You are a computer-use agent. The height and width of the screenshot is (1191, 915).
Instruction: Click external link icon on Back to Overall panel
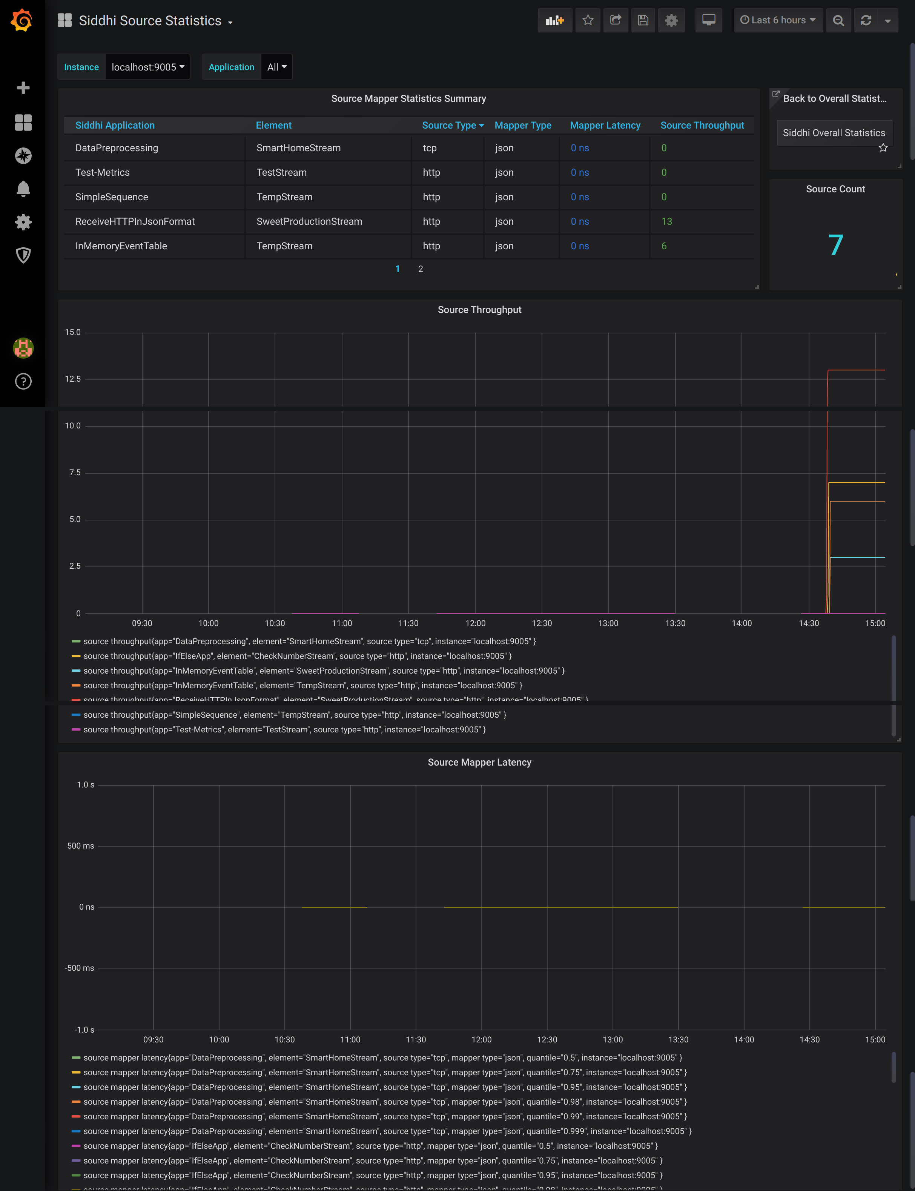[776, 94]
